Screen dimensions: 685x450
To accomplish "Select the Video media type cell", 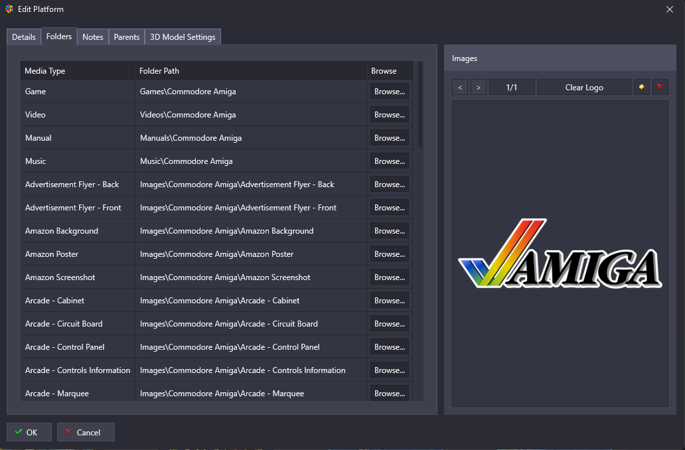I will (x=78, y=114).
